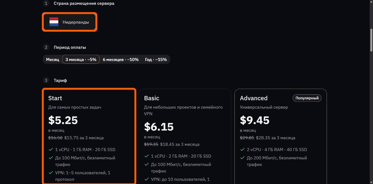Click the Популярный badge on Advanced
This screenshot has width=373, height=184.
(x=307, y=98)
